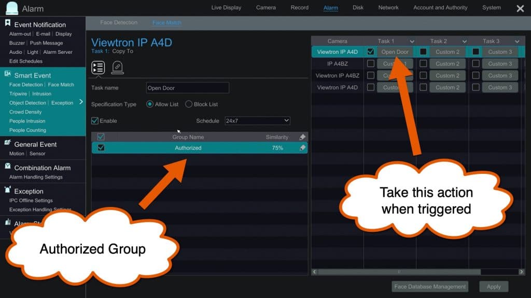The height and width of the screenshot is (298, 531).
Task: Open Edit Schedules in sidebar
Action: click(26, 61)
